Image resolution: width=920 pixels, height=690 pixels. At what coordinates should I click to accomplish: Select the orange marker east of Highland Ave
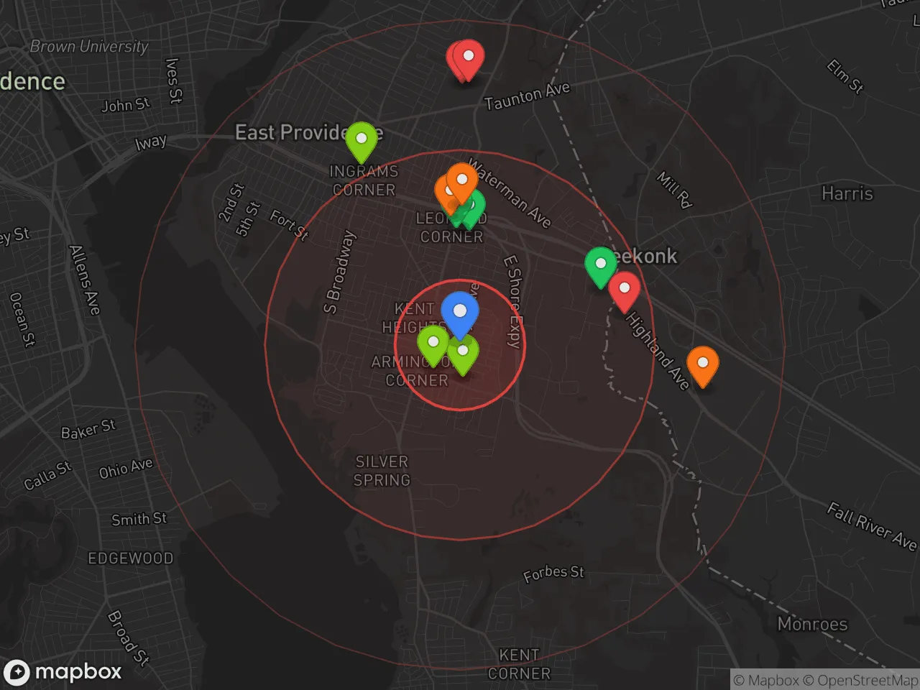click(x=702, y=364)
